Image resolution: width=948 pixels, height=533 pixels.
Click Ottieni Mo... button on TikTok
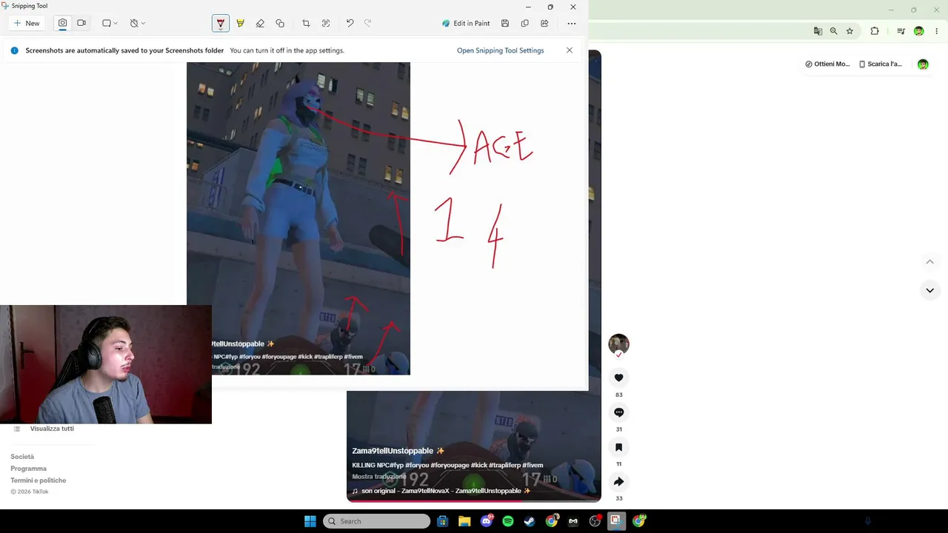[x=827, y=64]
